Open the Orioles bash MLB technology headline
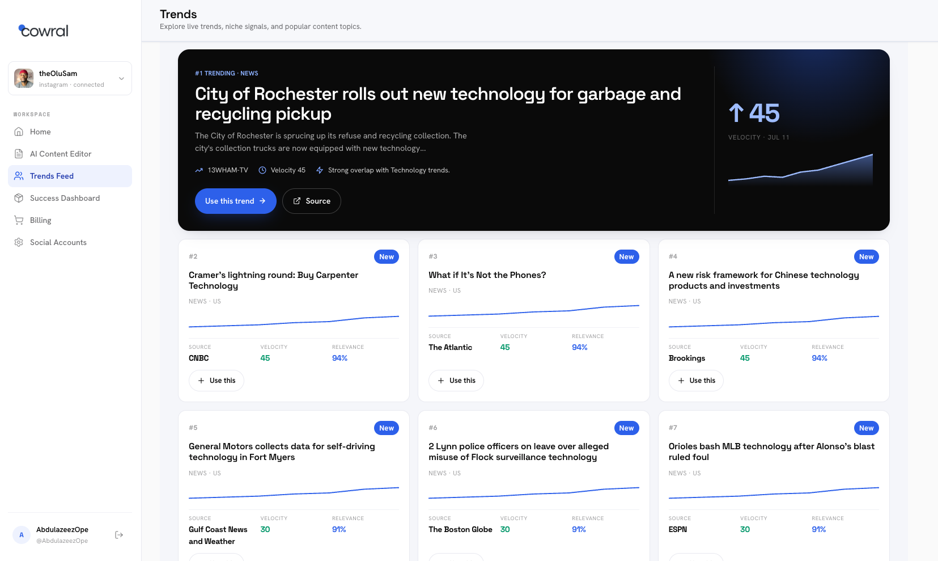Image resolution: width=938 pixels, height=561 pixels. tap(771, 452)
